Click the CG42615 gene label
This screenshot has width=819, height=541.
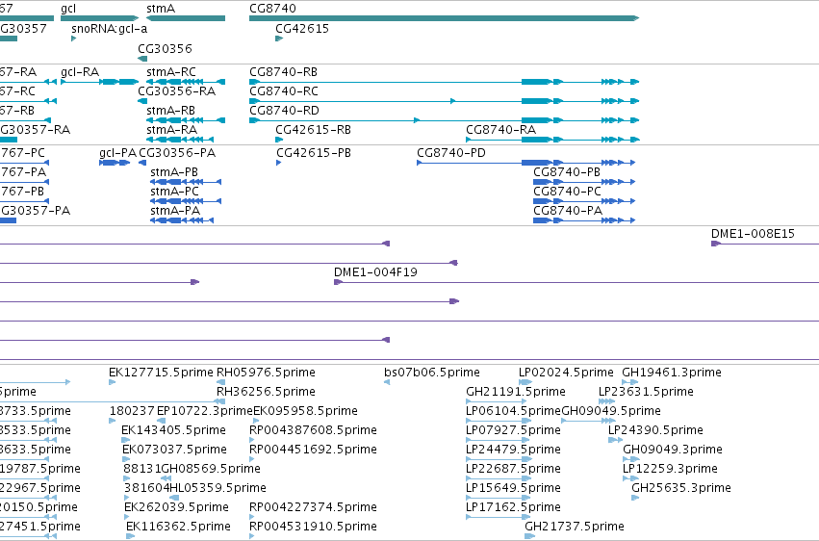[302, 29]
